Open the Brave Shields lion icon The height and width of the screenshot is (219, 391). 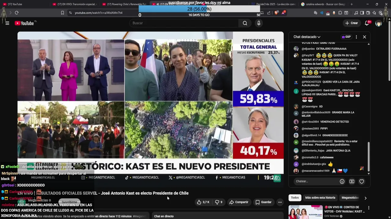click(x=276, y=13)
